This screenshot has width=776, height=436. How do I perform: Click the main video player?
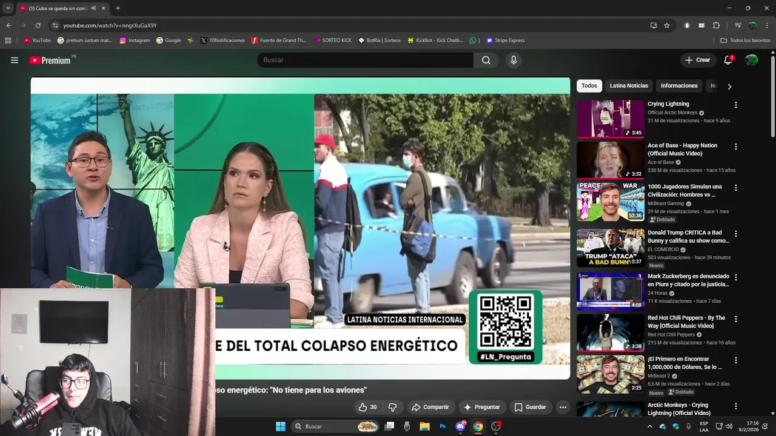(x=300, y=228)
